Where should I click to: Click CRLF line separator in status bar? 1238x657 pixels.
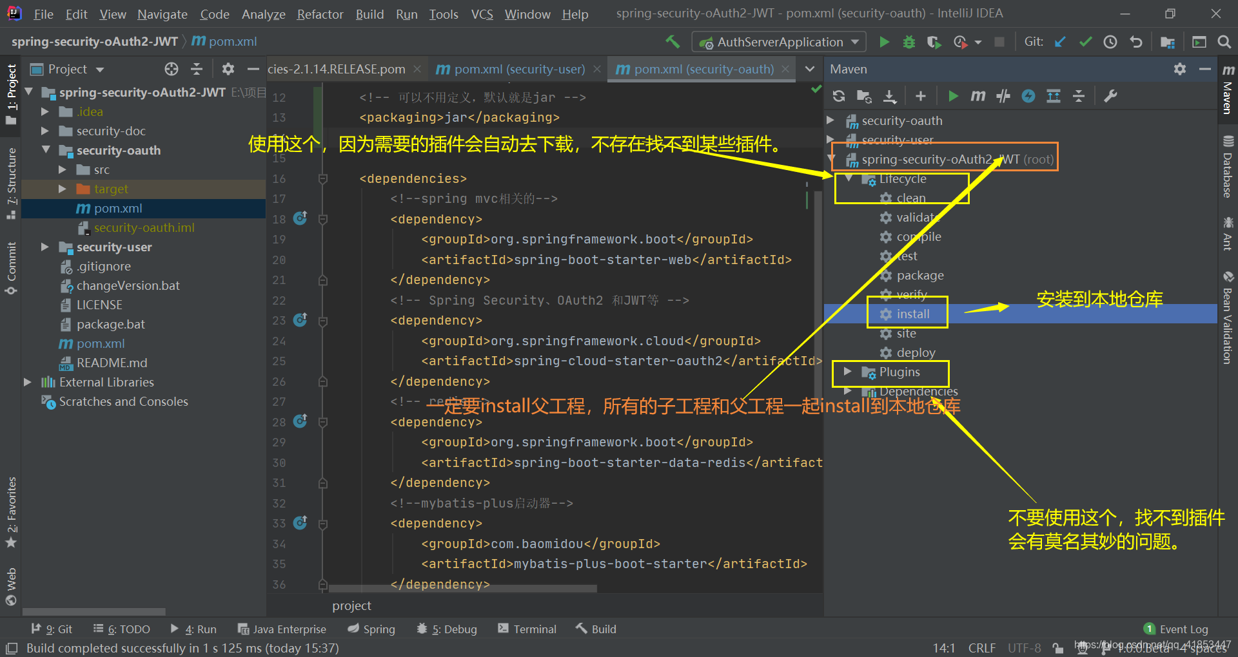(x=981, y=648)
